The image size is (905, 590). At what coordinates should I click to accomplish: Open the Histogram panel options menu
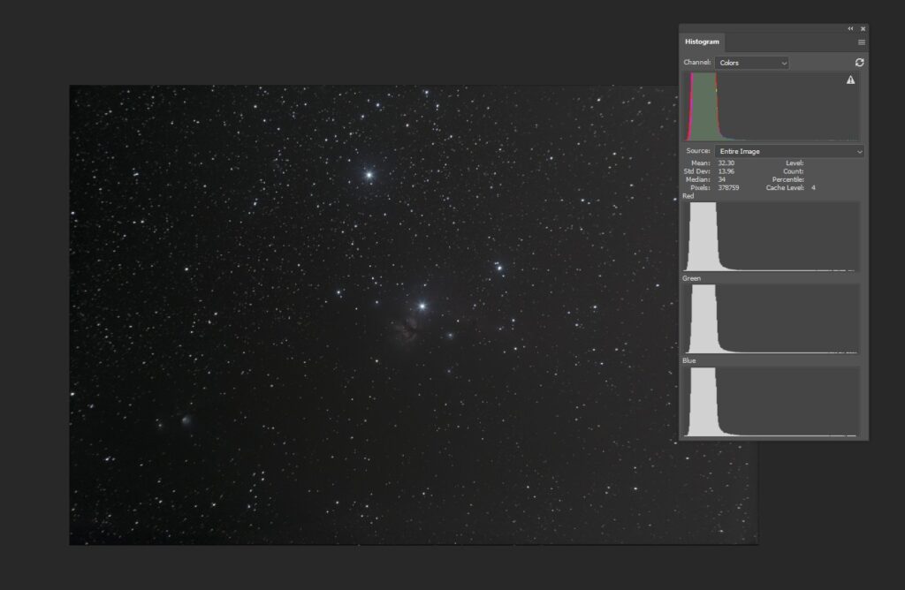(x=861, y=42)
